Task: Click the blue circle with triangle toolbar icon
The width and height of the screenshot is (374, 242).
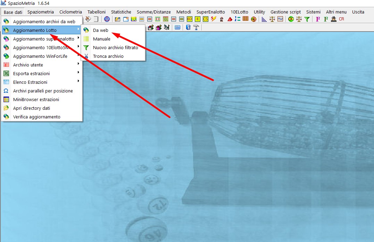Action: click(x=107, y=19)
